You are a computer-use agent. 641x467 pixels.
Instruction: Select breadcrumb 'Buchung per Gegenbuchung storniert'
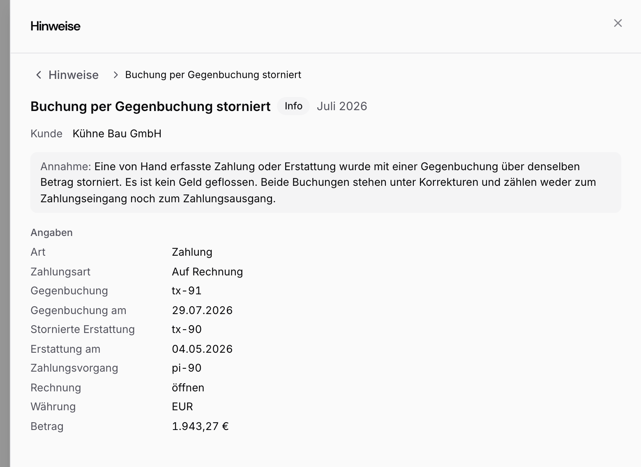pyautogui.click(x=213, y=75)
